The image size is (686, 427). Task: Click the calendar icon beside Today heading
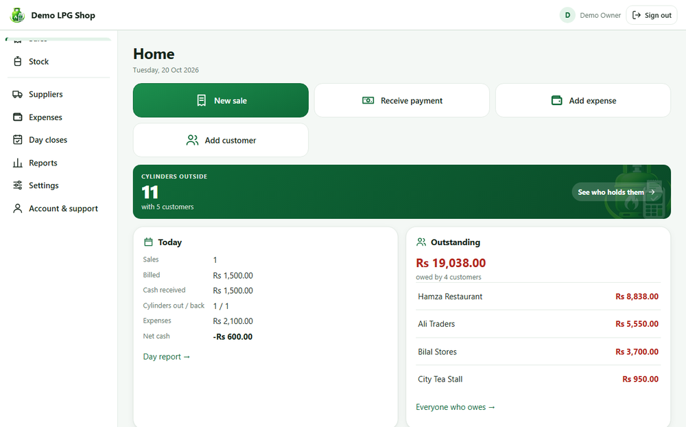[148, 242]
